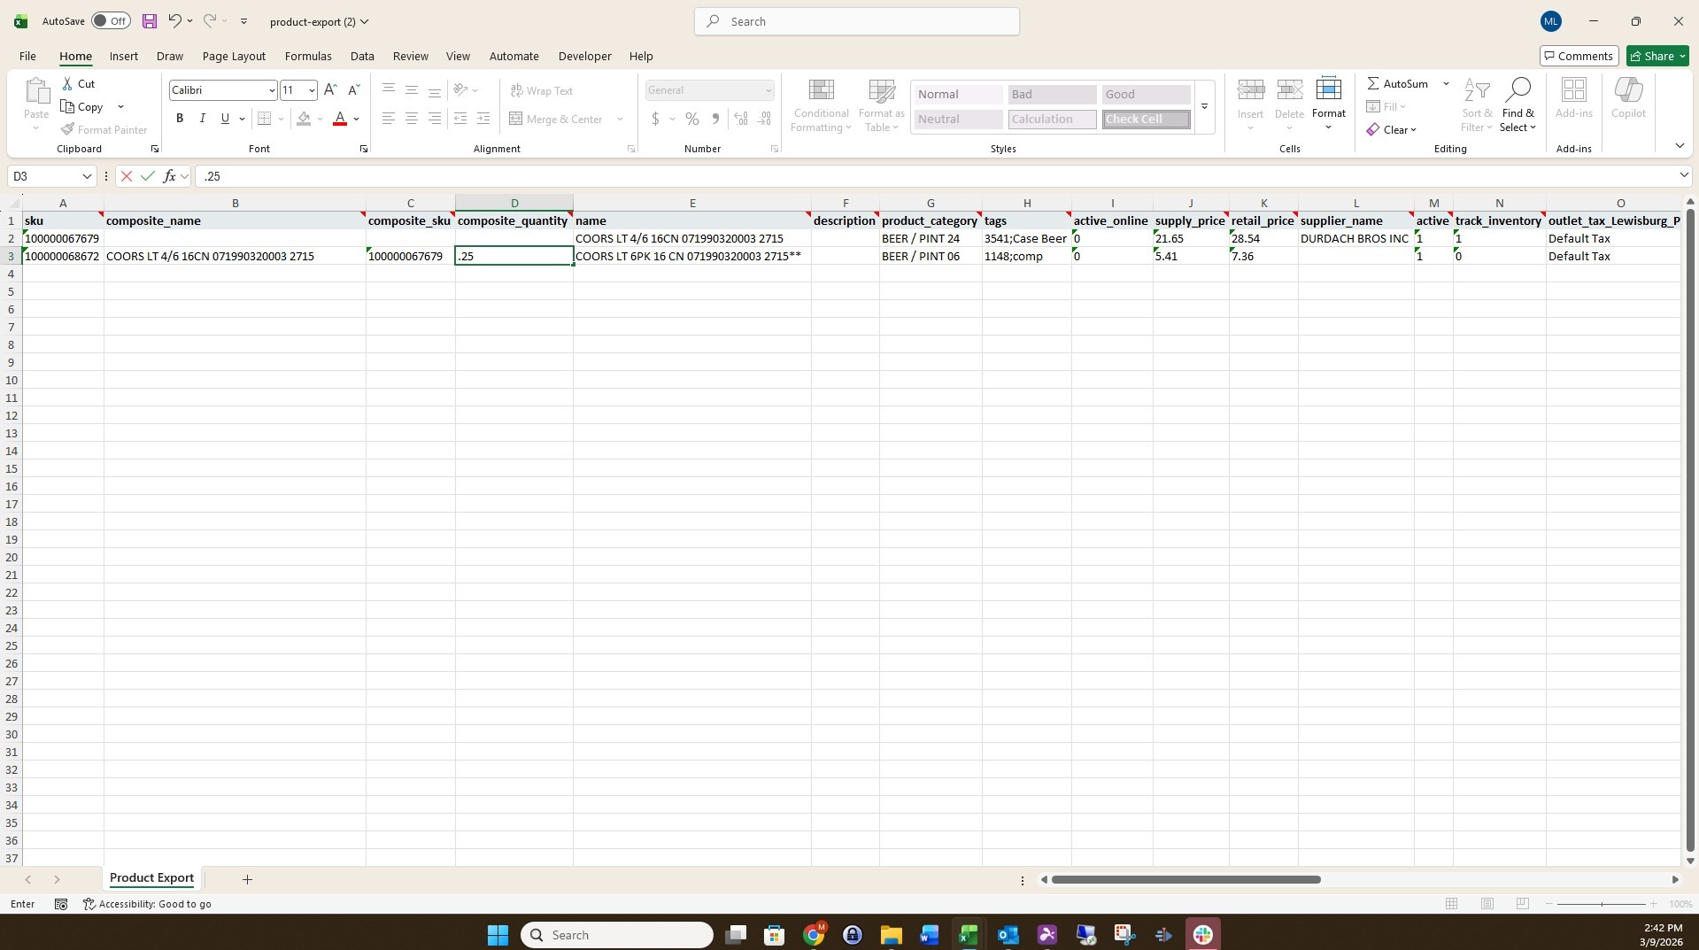Apply Comma Style number format
Screen dimensions: 1699x950
click(x=715, y=119)
